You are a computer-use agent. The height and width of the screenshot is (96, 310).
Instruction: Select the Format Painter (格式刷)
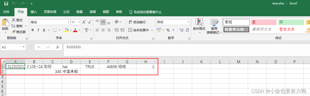coord(19,32)
